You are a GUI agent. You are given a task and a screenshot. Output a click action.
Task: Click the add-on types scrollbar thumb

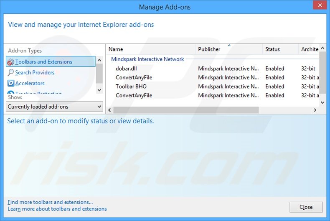click(99, 74)
